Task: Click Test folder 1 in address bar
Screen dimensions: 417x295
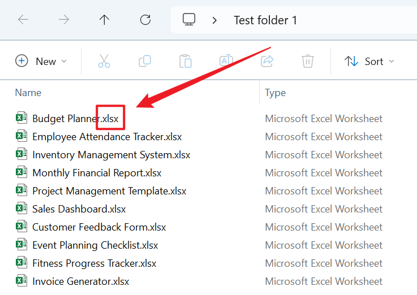Action: point(265,20)
